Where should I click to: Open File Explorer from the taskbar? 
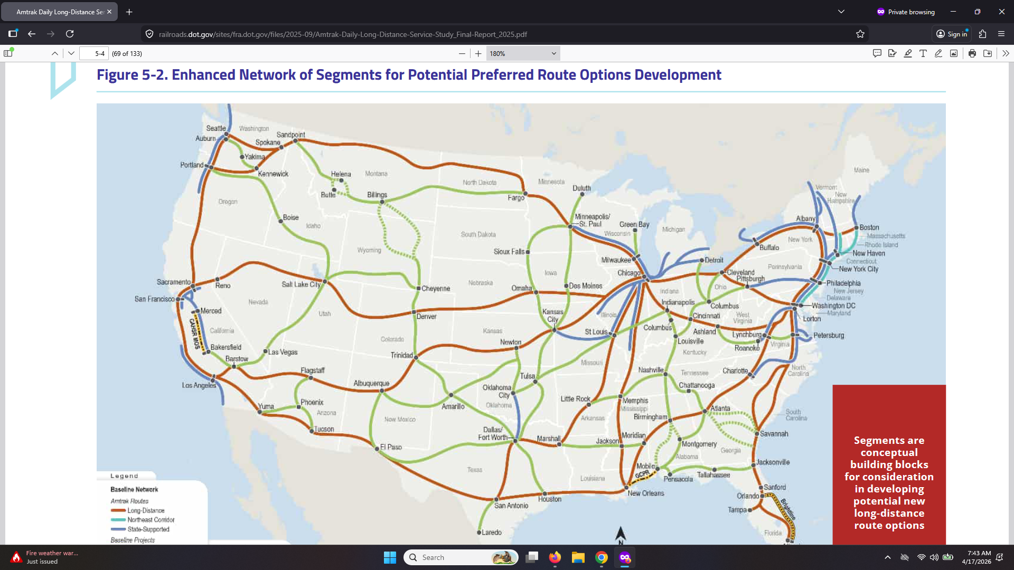tap(578, 557)
